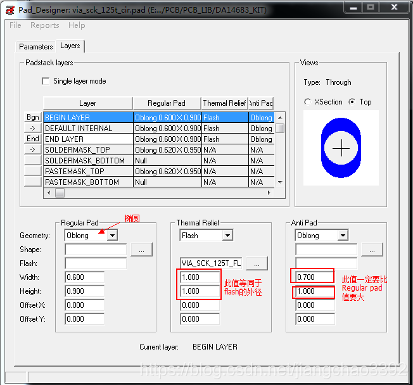Click Thermal Relief flash browse button
The height and width of the screenshot is (385, 413).
pos(257,263)
